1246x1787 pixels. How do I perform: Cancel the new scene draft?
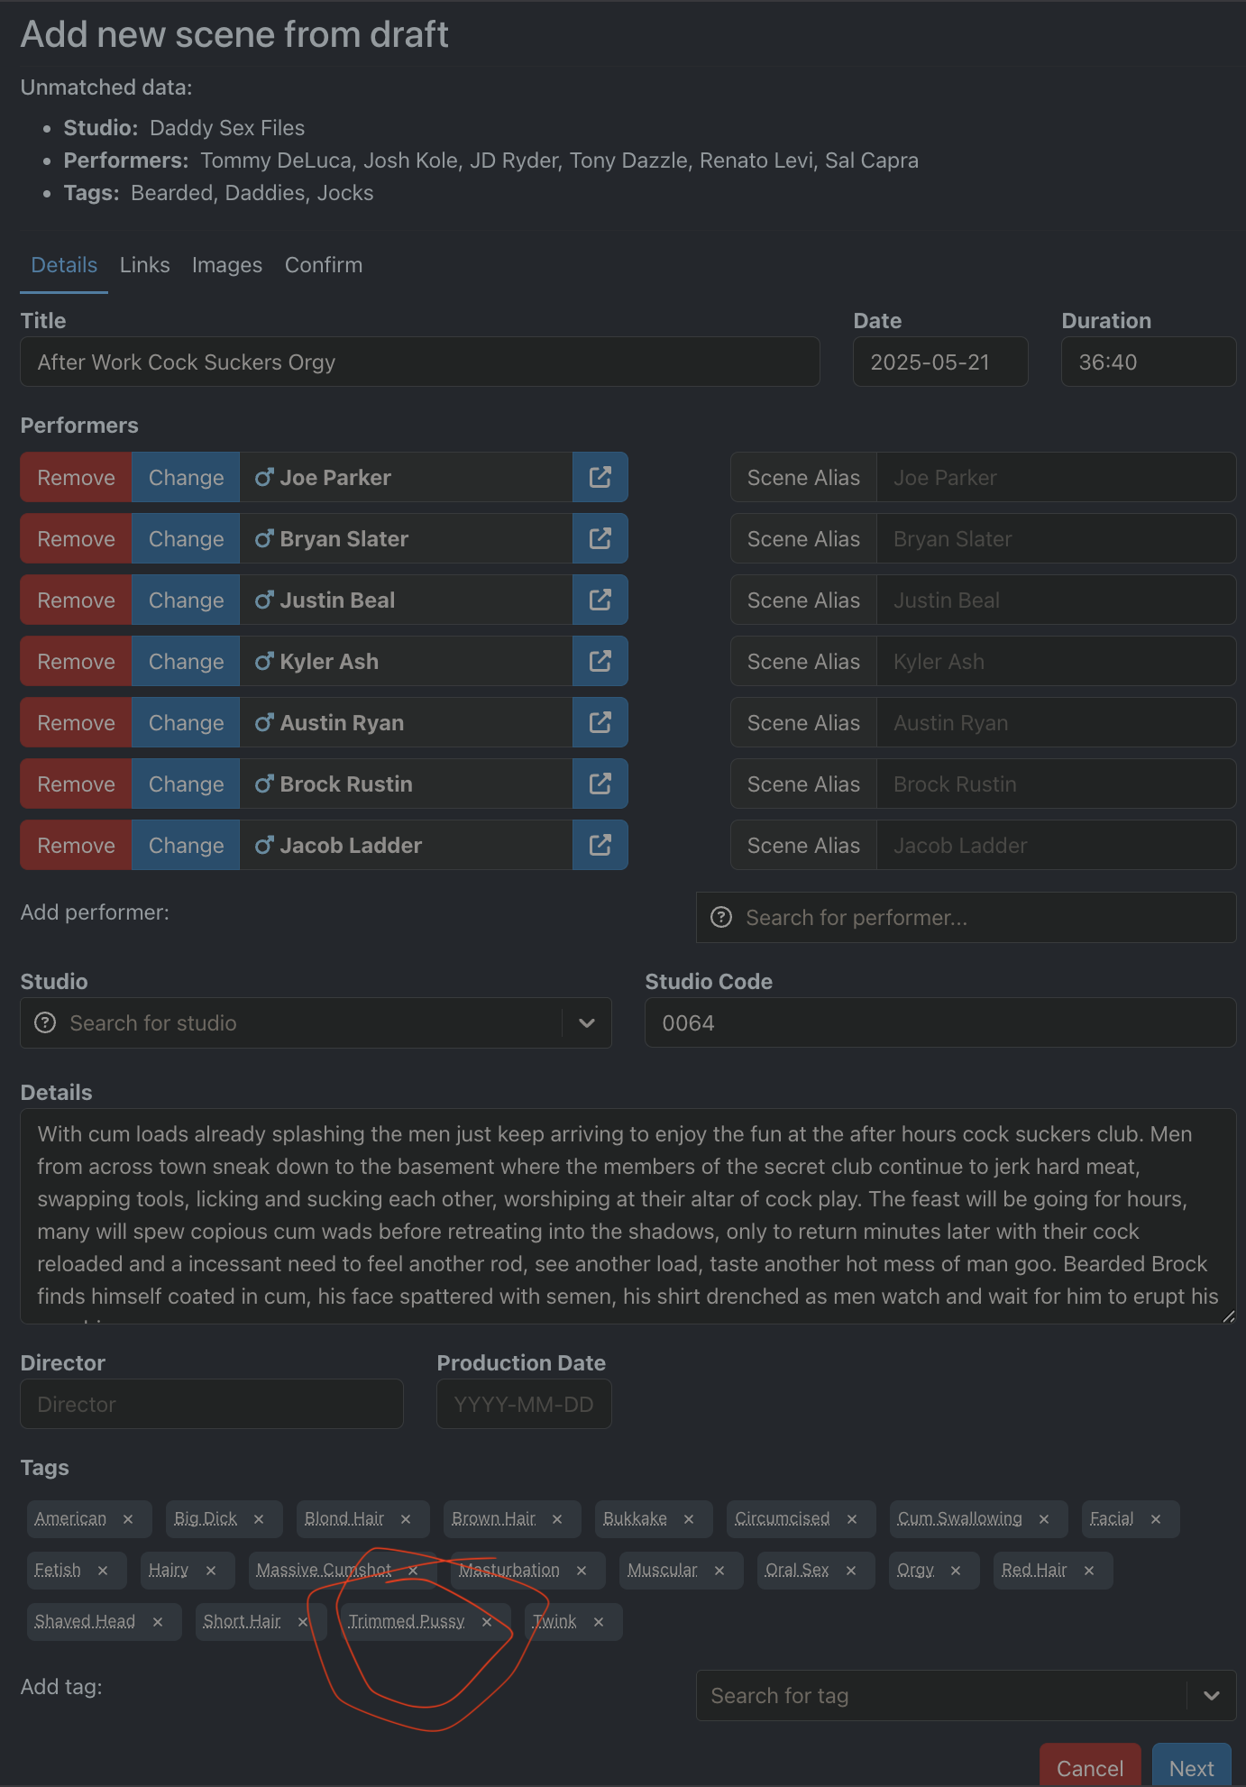coord(1089,1768)
